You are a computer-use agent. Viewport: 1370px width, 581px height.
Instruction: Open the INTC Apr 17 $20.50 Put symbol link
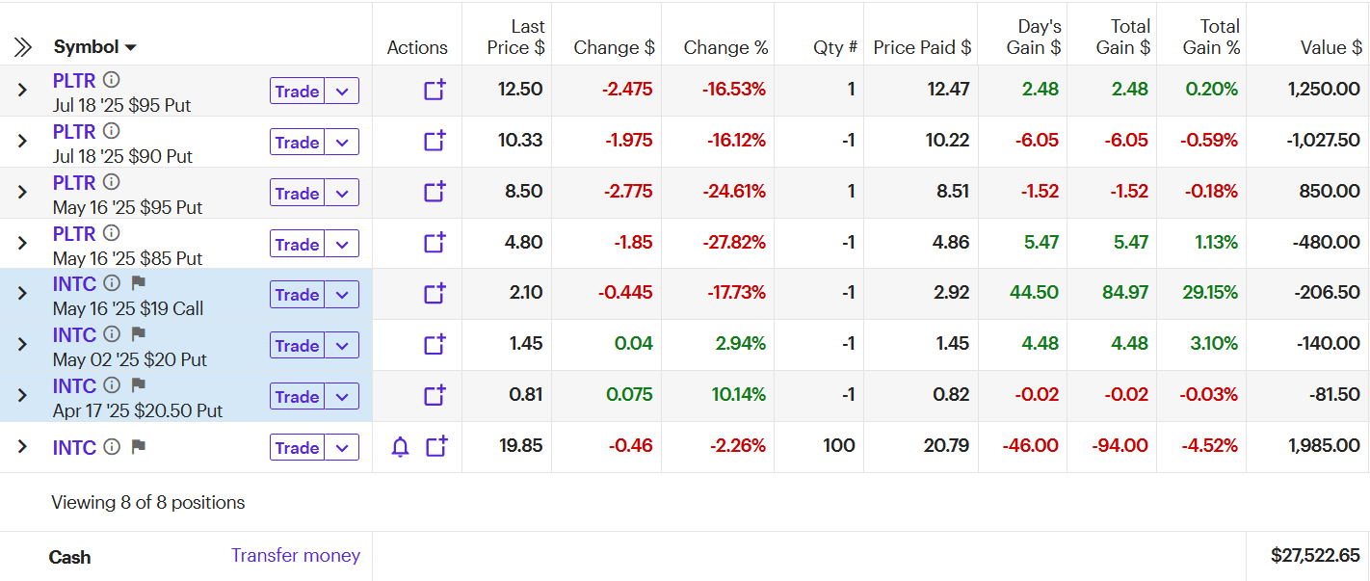74,386
